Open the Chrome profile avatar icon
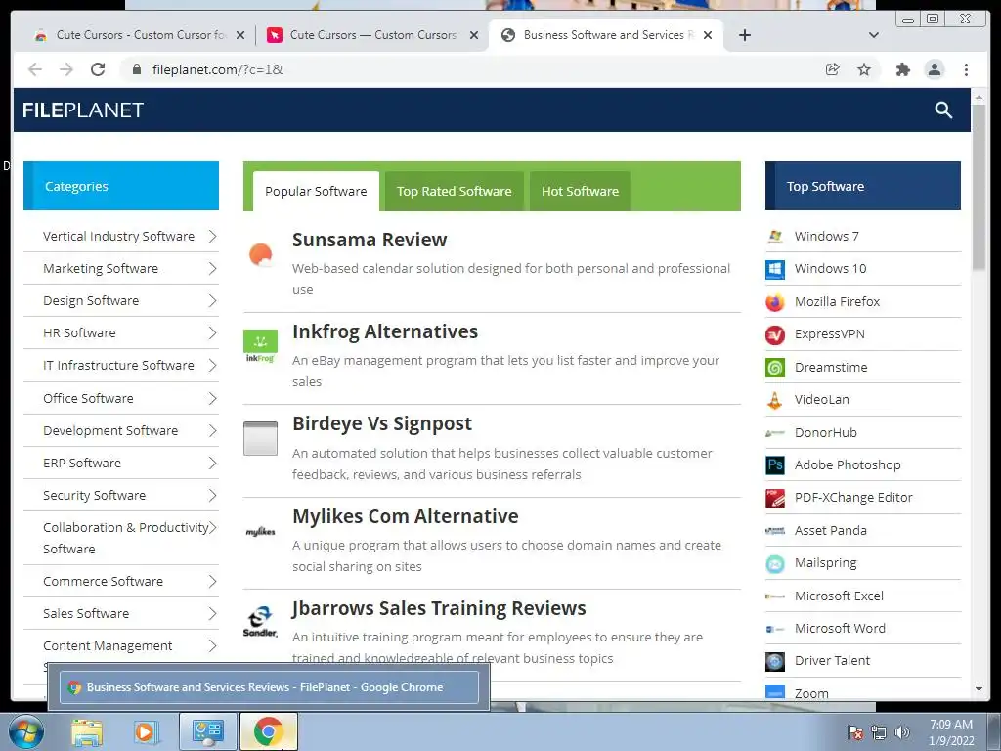 tap(935, 69)
